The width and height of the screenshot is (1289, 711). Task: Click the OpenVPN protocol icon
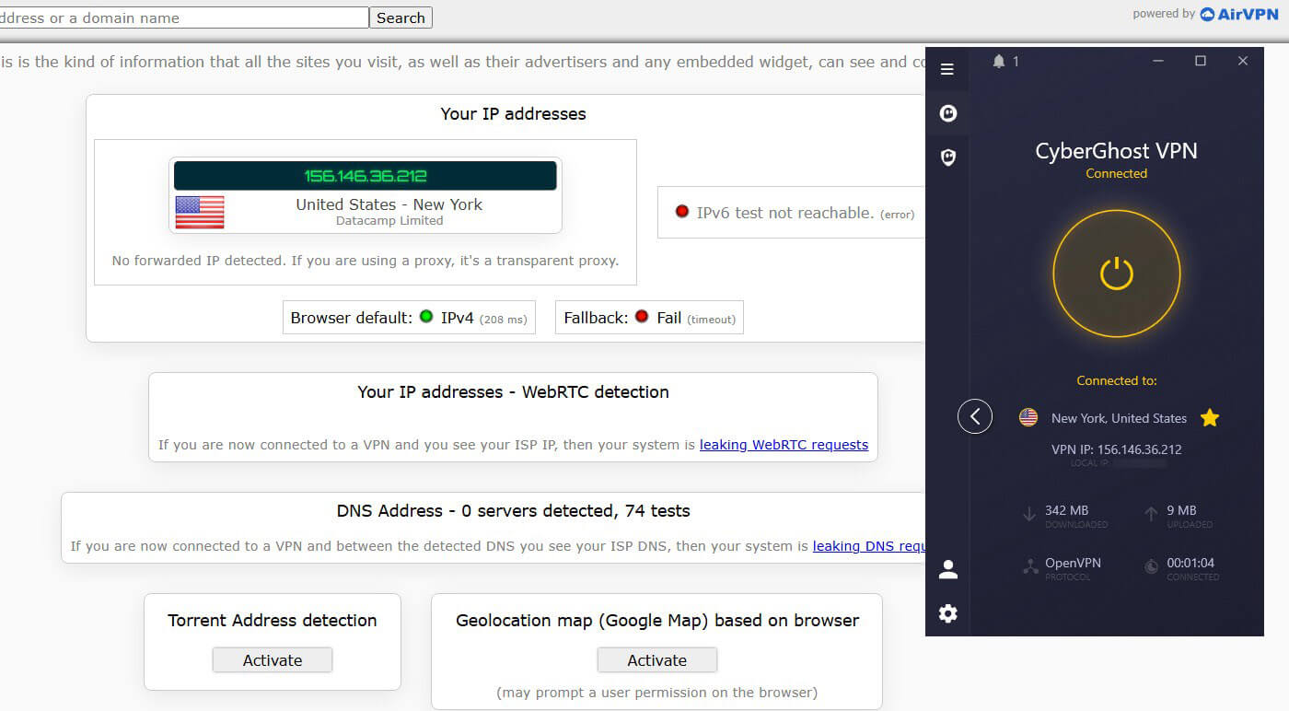click(1029, 566)
